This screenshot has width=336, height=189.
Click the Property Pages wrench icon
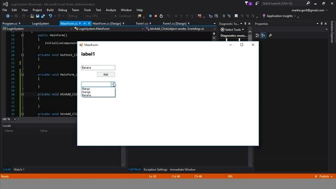point(270,35)
